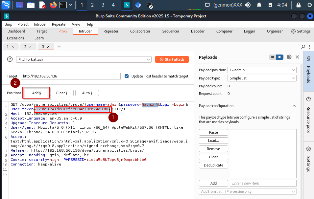
Task: Open the Payload position dropdown
Action: click(x=262, y=70)
